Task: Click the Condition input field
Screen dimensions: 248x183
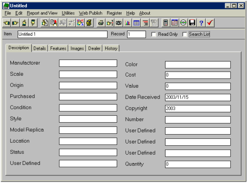Action: [88, 108]
